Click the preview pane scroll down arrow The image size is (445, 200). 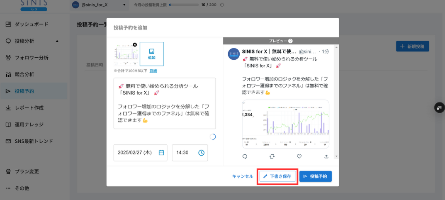(x=337, y=156)
